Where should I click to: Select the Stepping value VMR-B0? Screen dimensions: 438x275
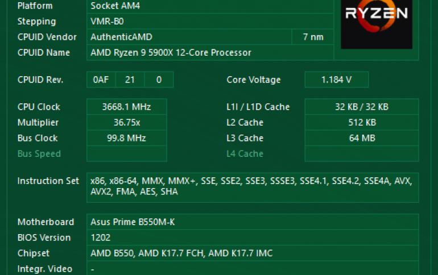coord(210,22)
